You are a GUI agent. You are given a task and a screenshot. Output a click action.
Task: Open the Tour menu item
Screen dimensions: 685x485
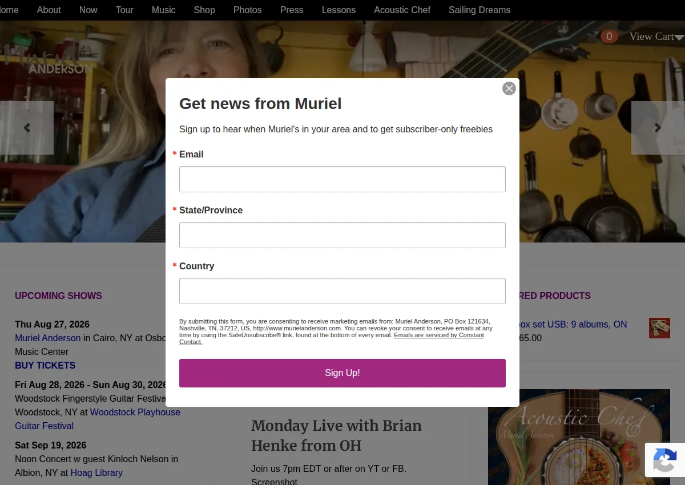coord(124,10)
